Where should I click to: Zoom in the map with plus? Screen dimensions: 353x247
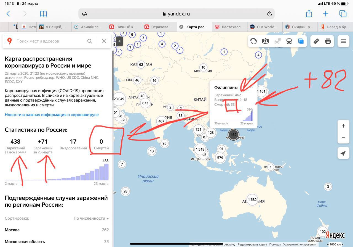pyautogui.click(x=343, y=126)
